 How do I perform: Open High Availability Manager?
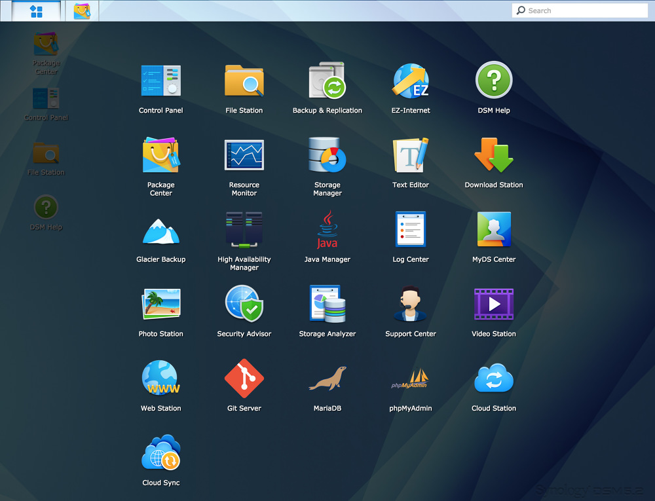[244, 231]
